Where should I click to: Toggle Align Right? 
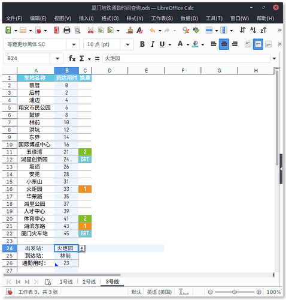point(235,44)
